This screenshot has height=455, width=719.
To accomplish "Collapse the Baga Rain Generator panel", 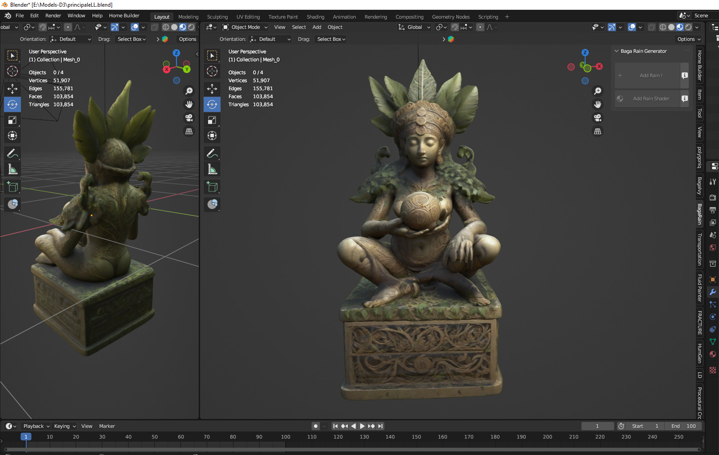I will point(617,51).
